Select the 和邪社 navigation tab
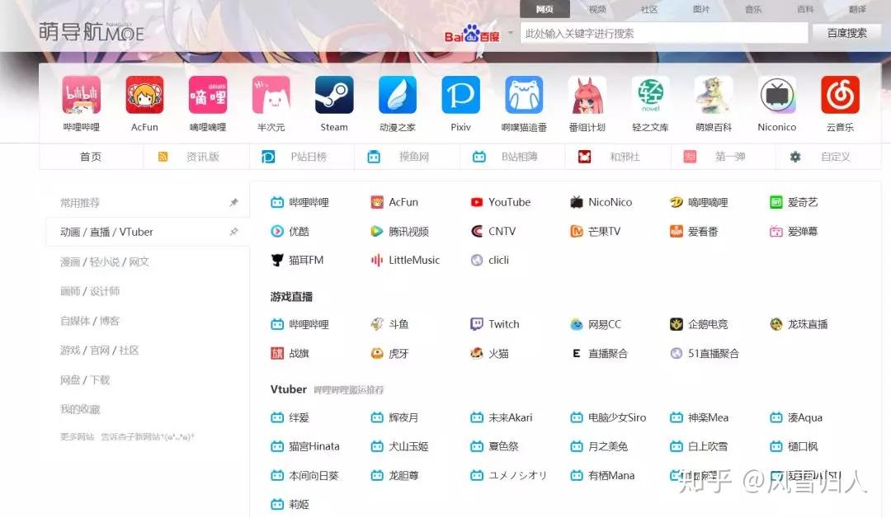 coord(618,157)
